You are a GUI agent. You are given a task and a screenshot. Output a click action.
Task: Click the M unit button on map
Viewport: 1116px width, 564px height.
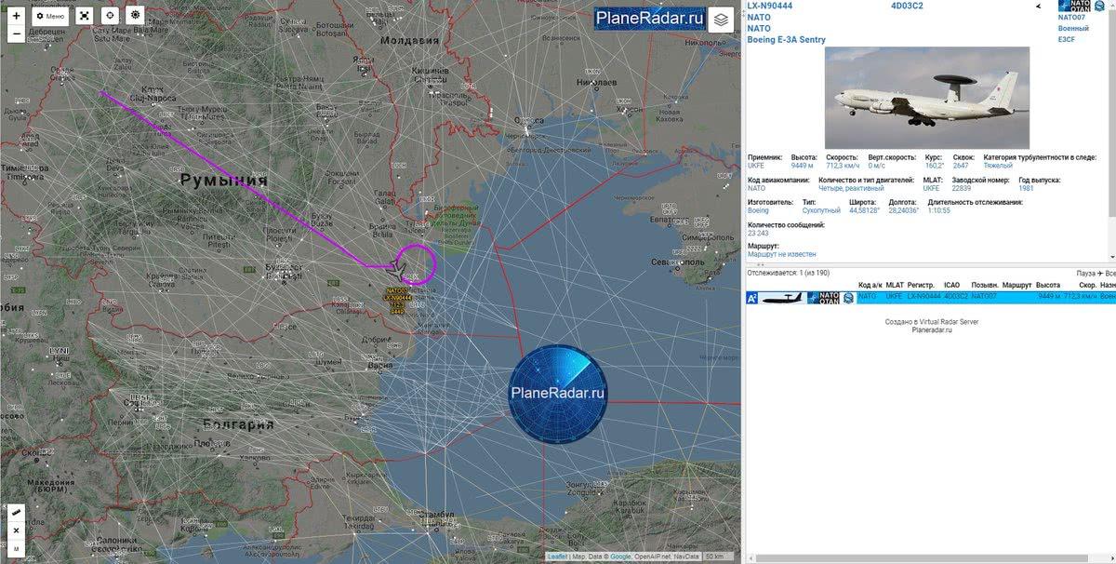point(16,549)
